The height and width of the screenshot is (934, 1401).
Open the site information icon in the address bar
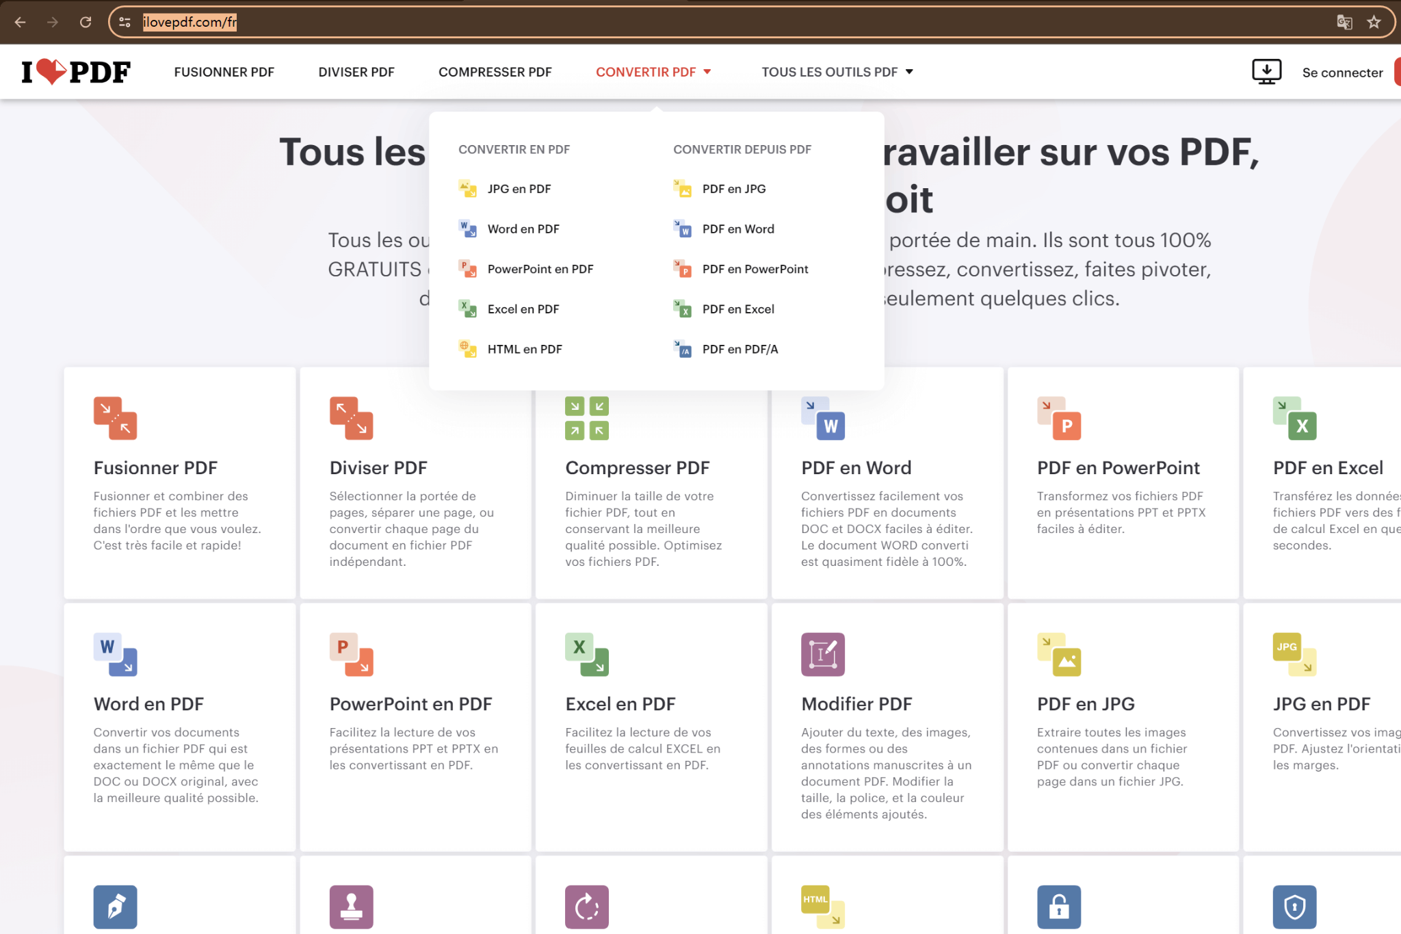tap(125, 22)
